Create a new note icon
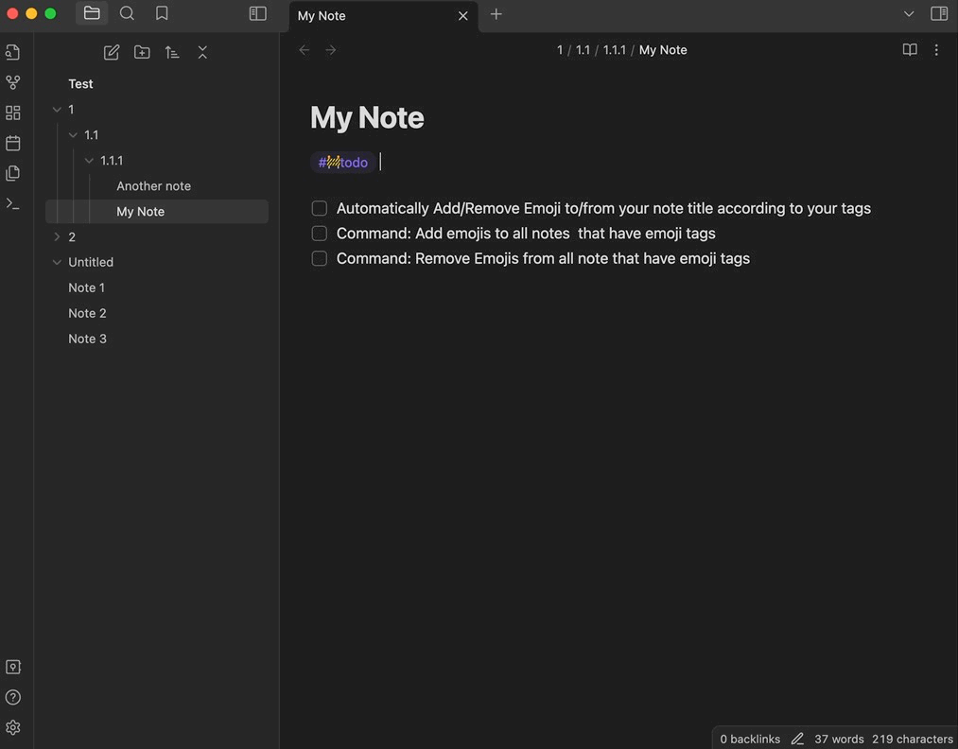Screen dimensions: 958x749 pyautogui.click(x=112, y=53)
